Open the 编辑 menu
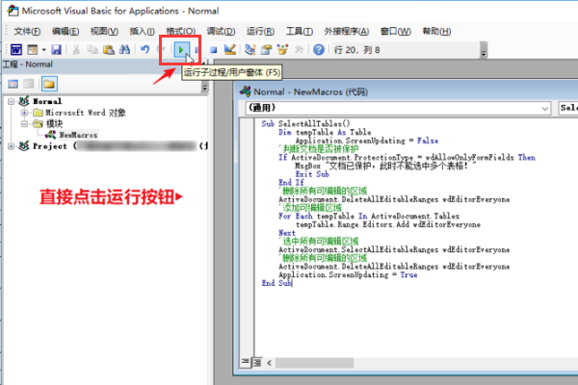Image resolution: width=578 pixels, height=385 pixels. (x=66, y=32)
